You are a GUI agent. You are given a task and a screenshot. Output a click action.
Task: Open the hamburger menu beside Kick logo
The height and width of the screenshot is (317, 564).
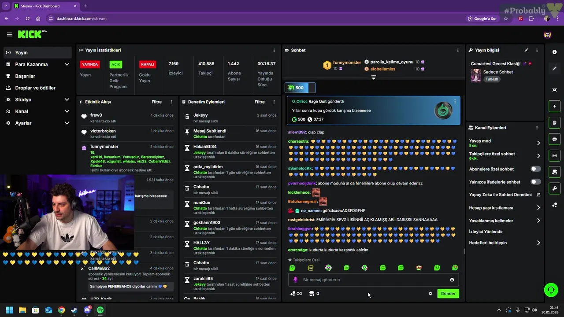pyautogui.click(x=9, y=34)
